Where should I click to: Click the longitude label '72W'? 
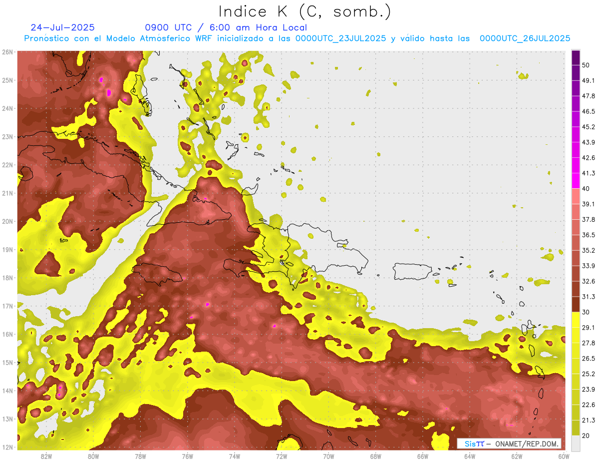pos(282,457)
